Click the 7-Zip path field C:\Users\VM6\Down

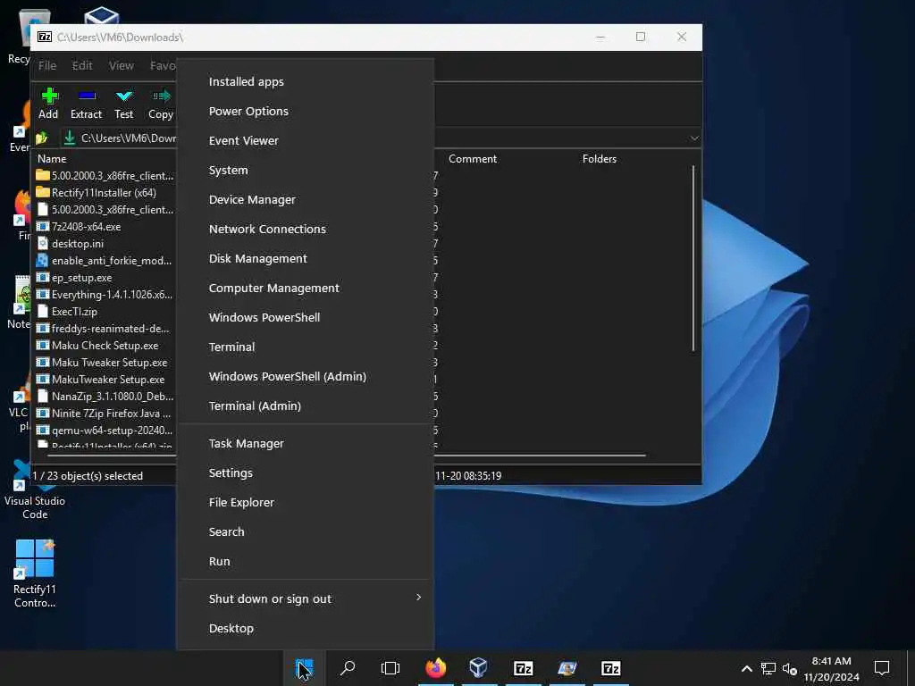(129, 138)
